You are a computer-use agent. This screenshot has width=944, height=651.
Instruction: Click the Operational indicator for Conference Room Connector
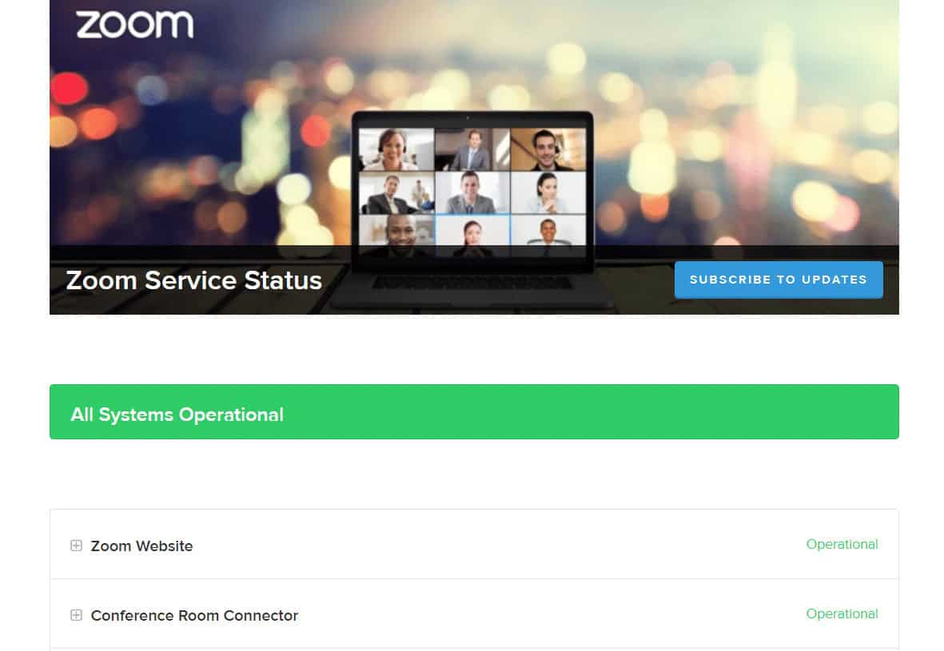click(x=842, y=613)
